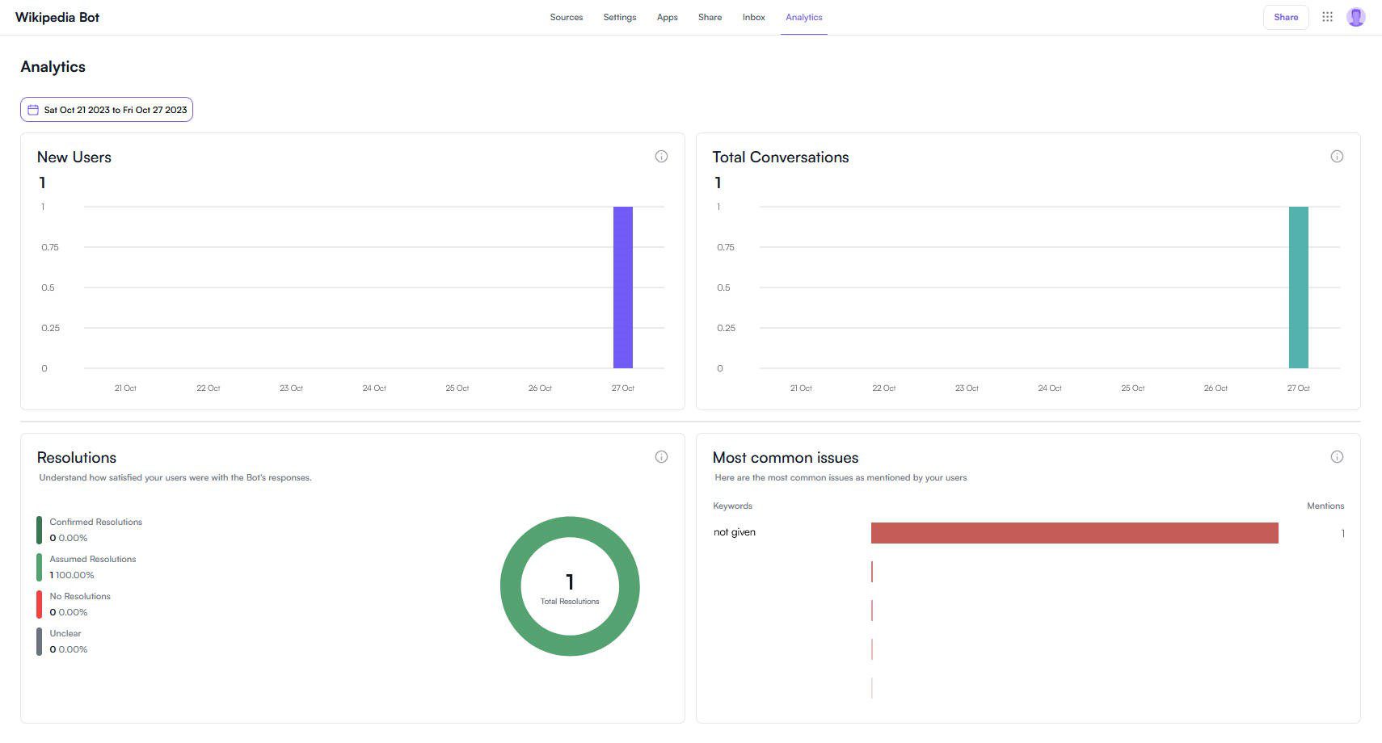Click the calendar icon in the date range selector
Viewport: 1382px width, 743px height.
point(33,109)
